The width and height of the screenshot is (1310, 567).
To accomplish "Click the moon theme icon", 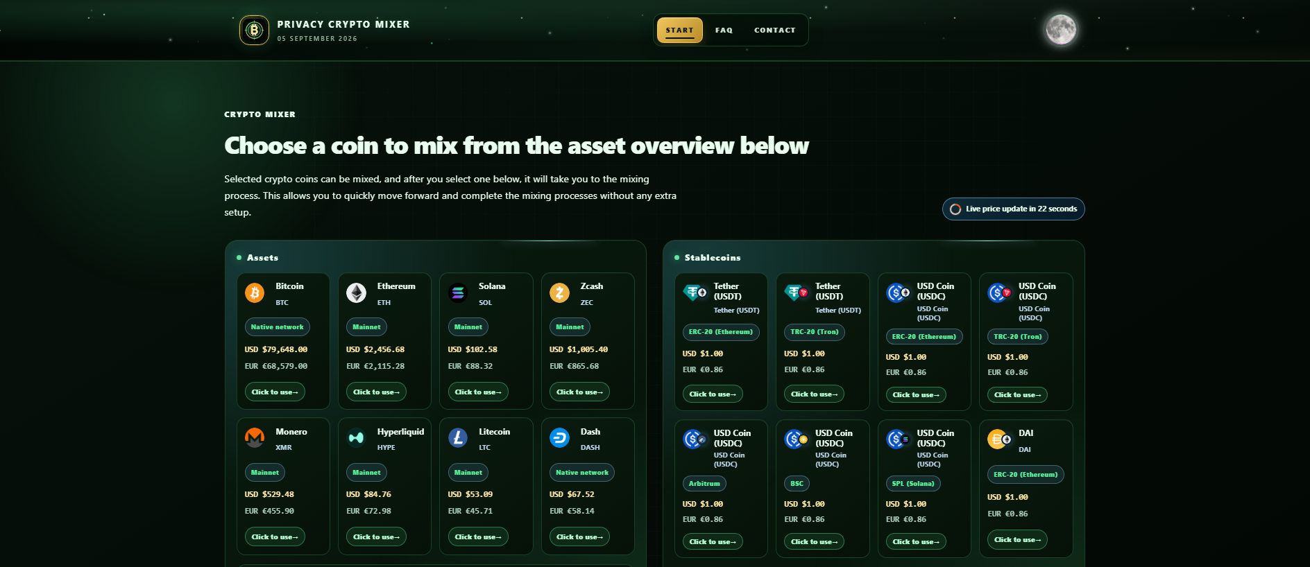I will [1061, 29].
